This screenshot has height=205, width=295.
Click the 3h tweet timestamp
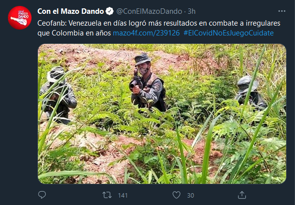tap(192, 11)
